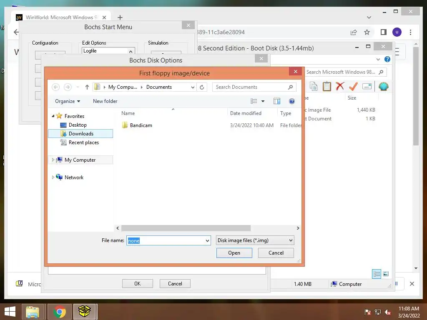Click the orange checkmark icon
Screen dimensions: 427x320
coord(353,87)
